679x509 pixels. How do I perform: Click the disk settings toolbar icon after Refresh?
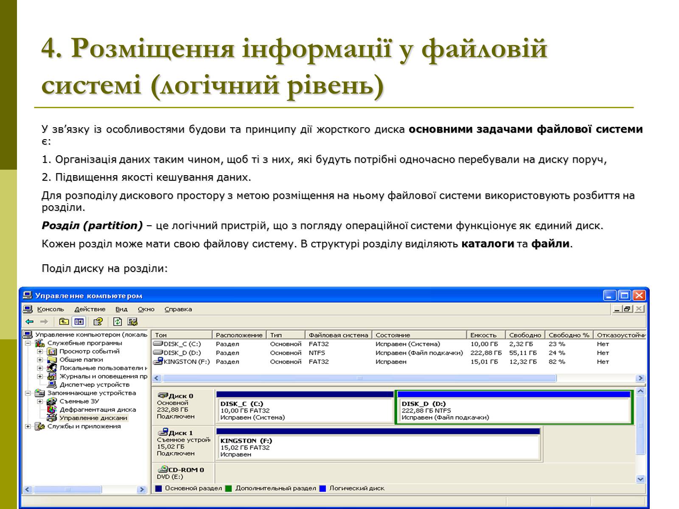[132, 322]
